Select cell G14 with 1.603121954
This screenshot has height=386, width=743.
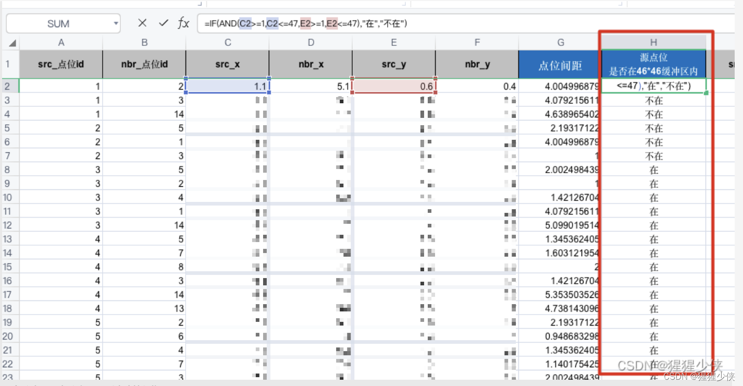click(560, 253)
